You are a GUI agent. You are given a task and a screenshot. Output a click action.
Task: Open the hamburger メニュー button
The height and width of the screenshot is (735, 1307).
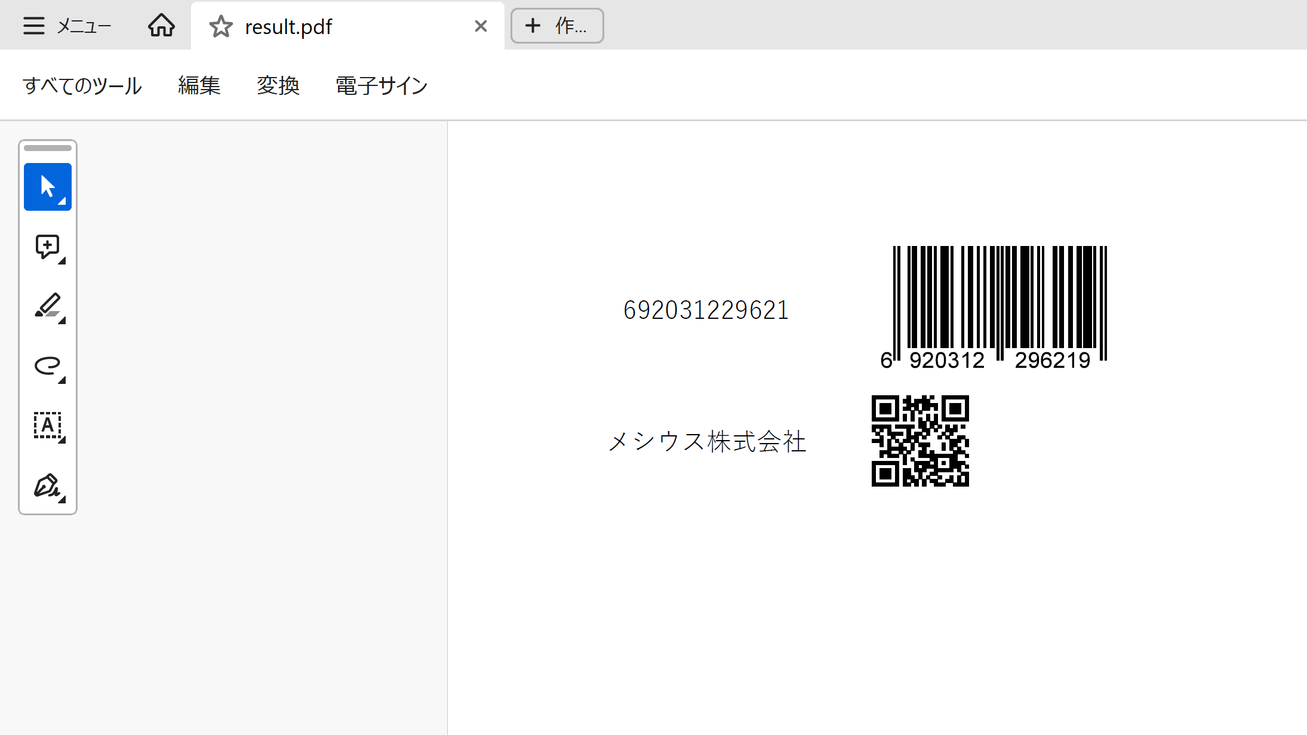point(67,26)
